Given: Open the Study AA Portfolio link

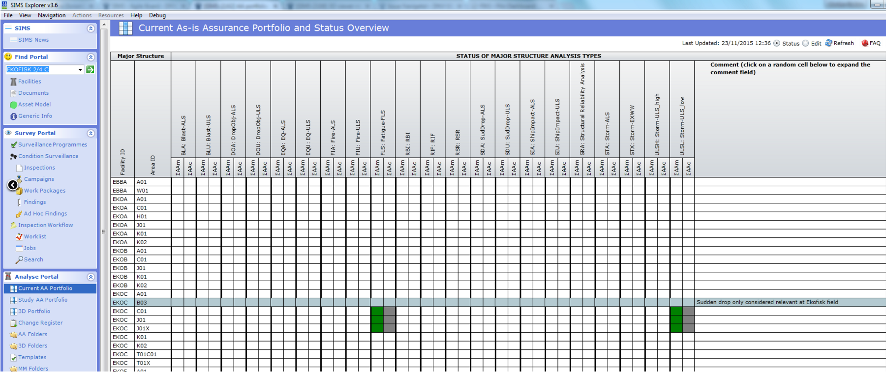Looking at the screenshot, I should tap(43, 300).
